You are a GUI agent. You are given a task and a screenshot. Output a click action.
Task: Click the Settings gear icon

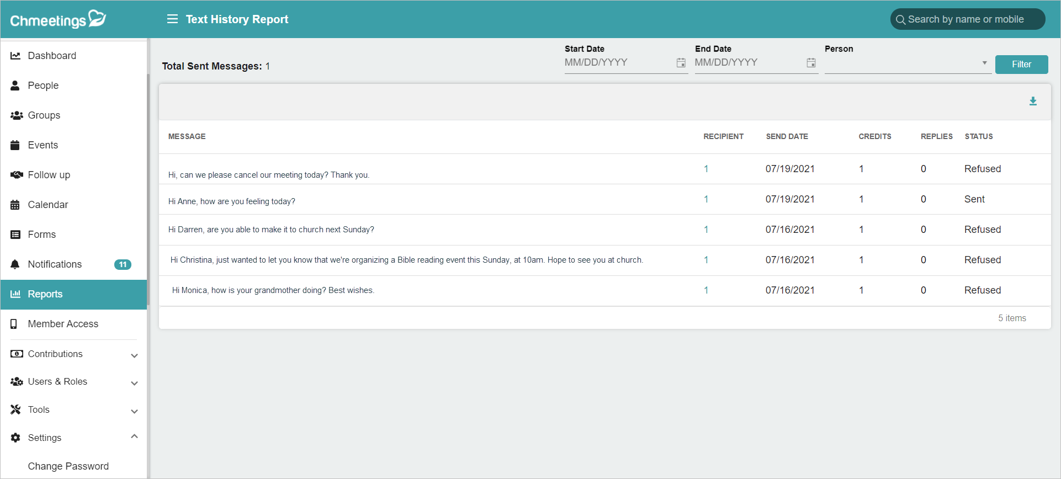15,438
